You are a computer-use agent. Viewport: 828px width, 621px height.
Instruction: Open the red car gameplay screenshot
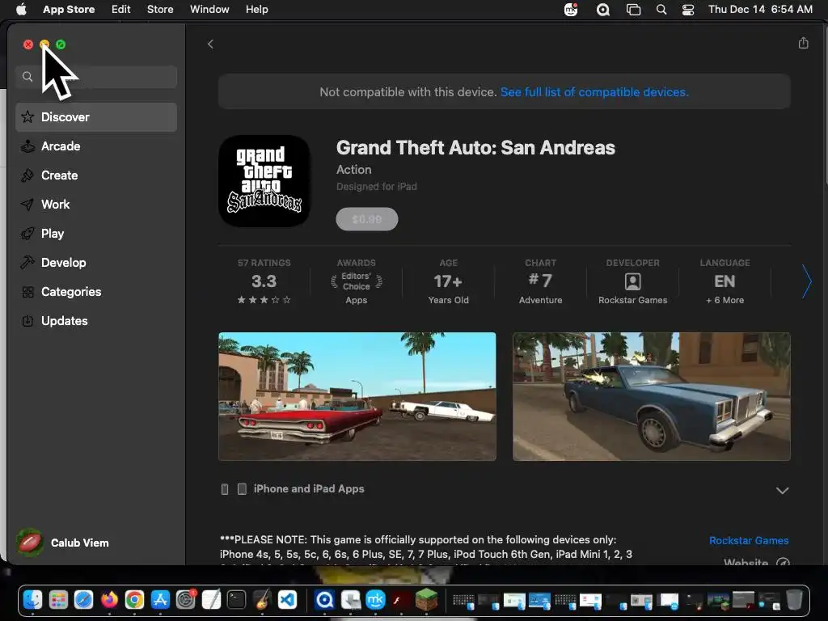pos(357,396)
